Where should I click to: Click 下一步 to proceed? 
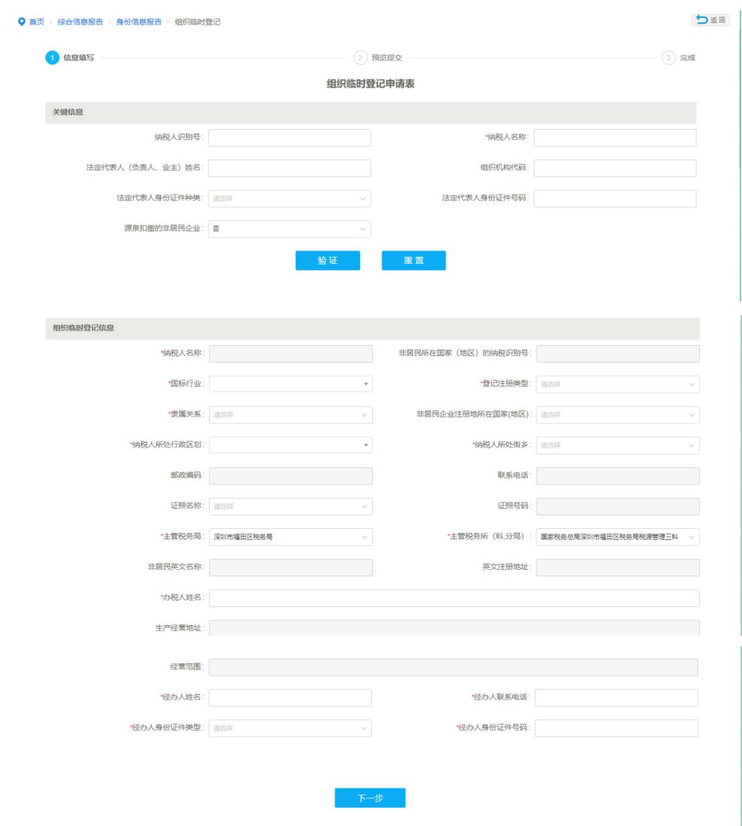click(369, 798)
